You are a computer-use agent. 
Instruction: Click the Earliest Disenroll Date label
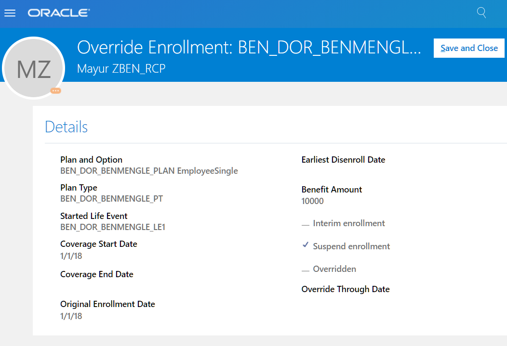tap(343, 160)
